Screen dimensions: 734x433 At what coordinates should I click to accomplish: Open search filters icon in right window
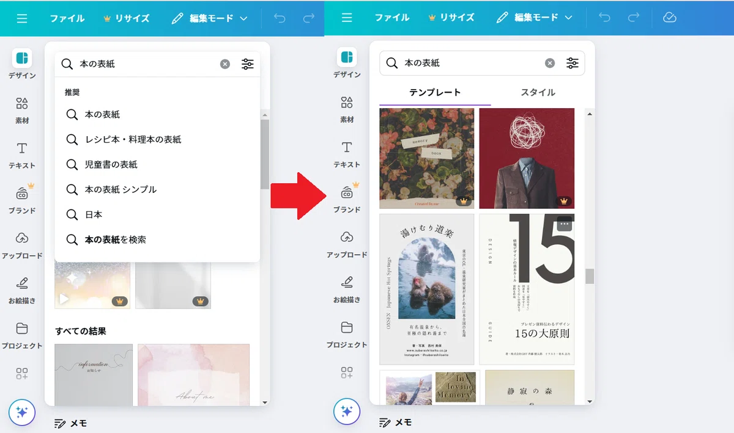573,63
